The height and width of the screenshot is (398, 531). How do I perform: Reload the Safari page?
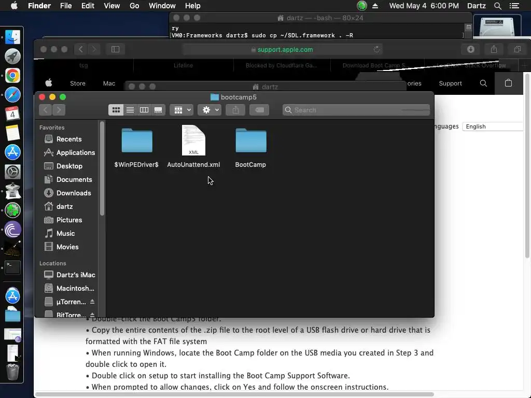(376, 49)
